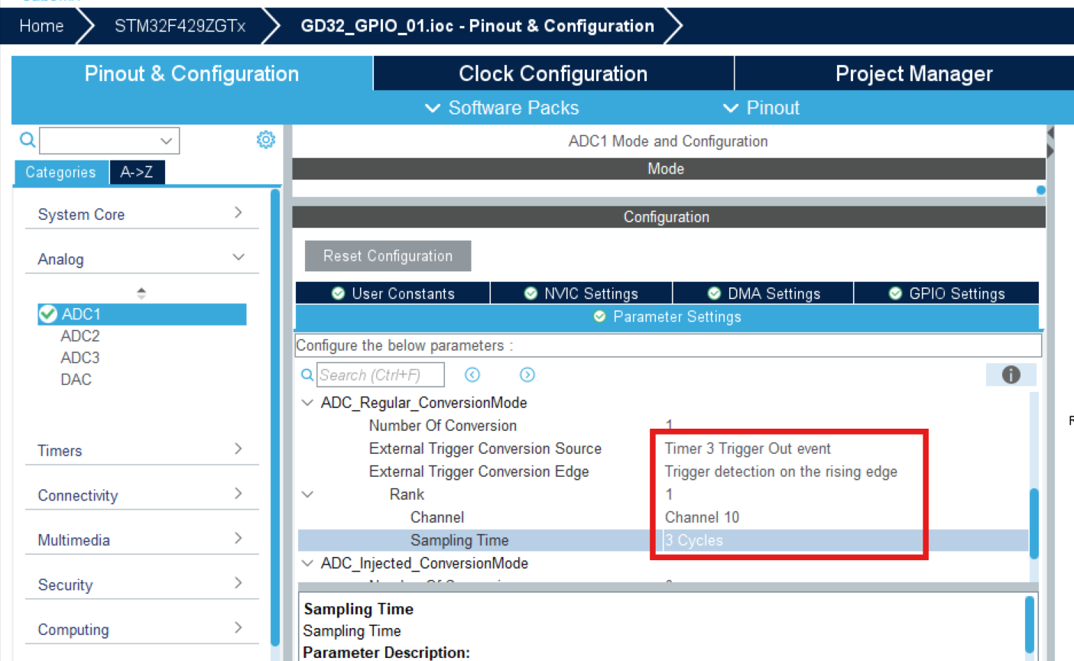
Task: Select the Sampling Time parameter row label
Action: [459, 540]
